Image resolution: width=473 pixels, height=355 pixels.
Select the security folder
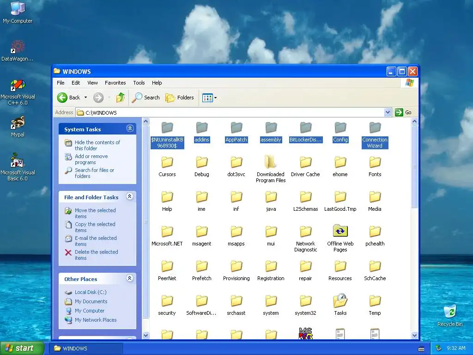coord(167,305)
